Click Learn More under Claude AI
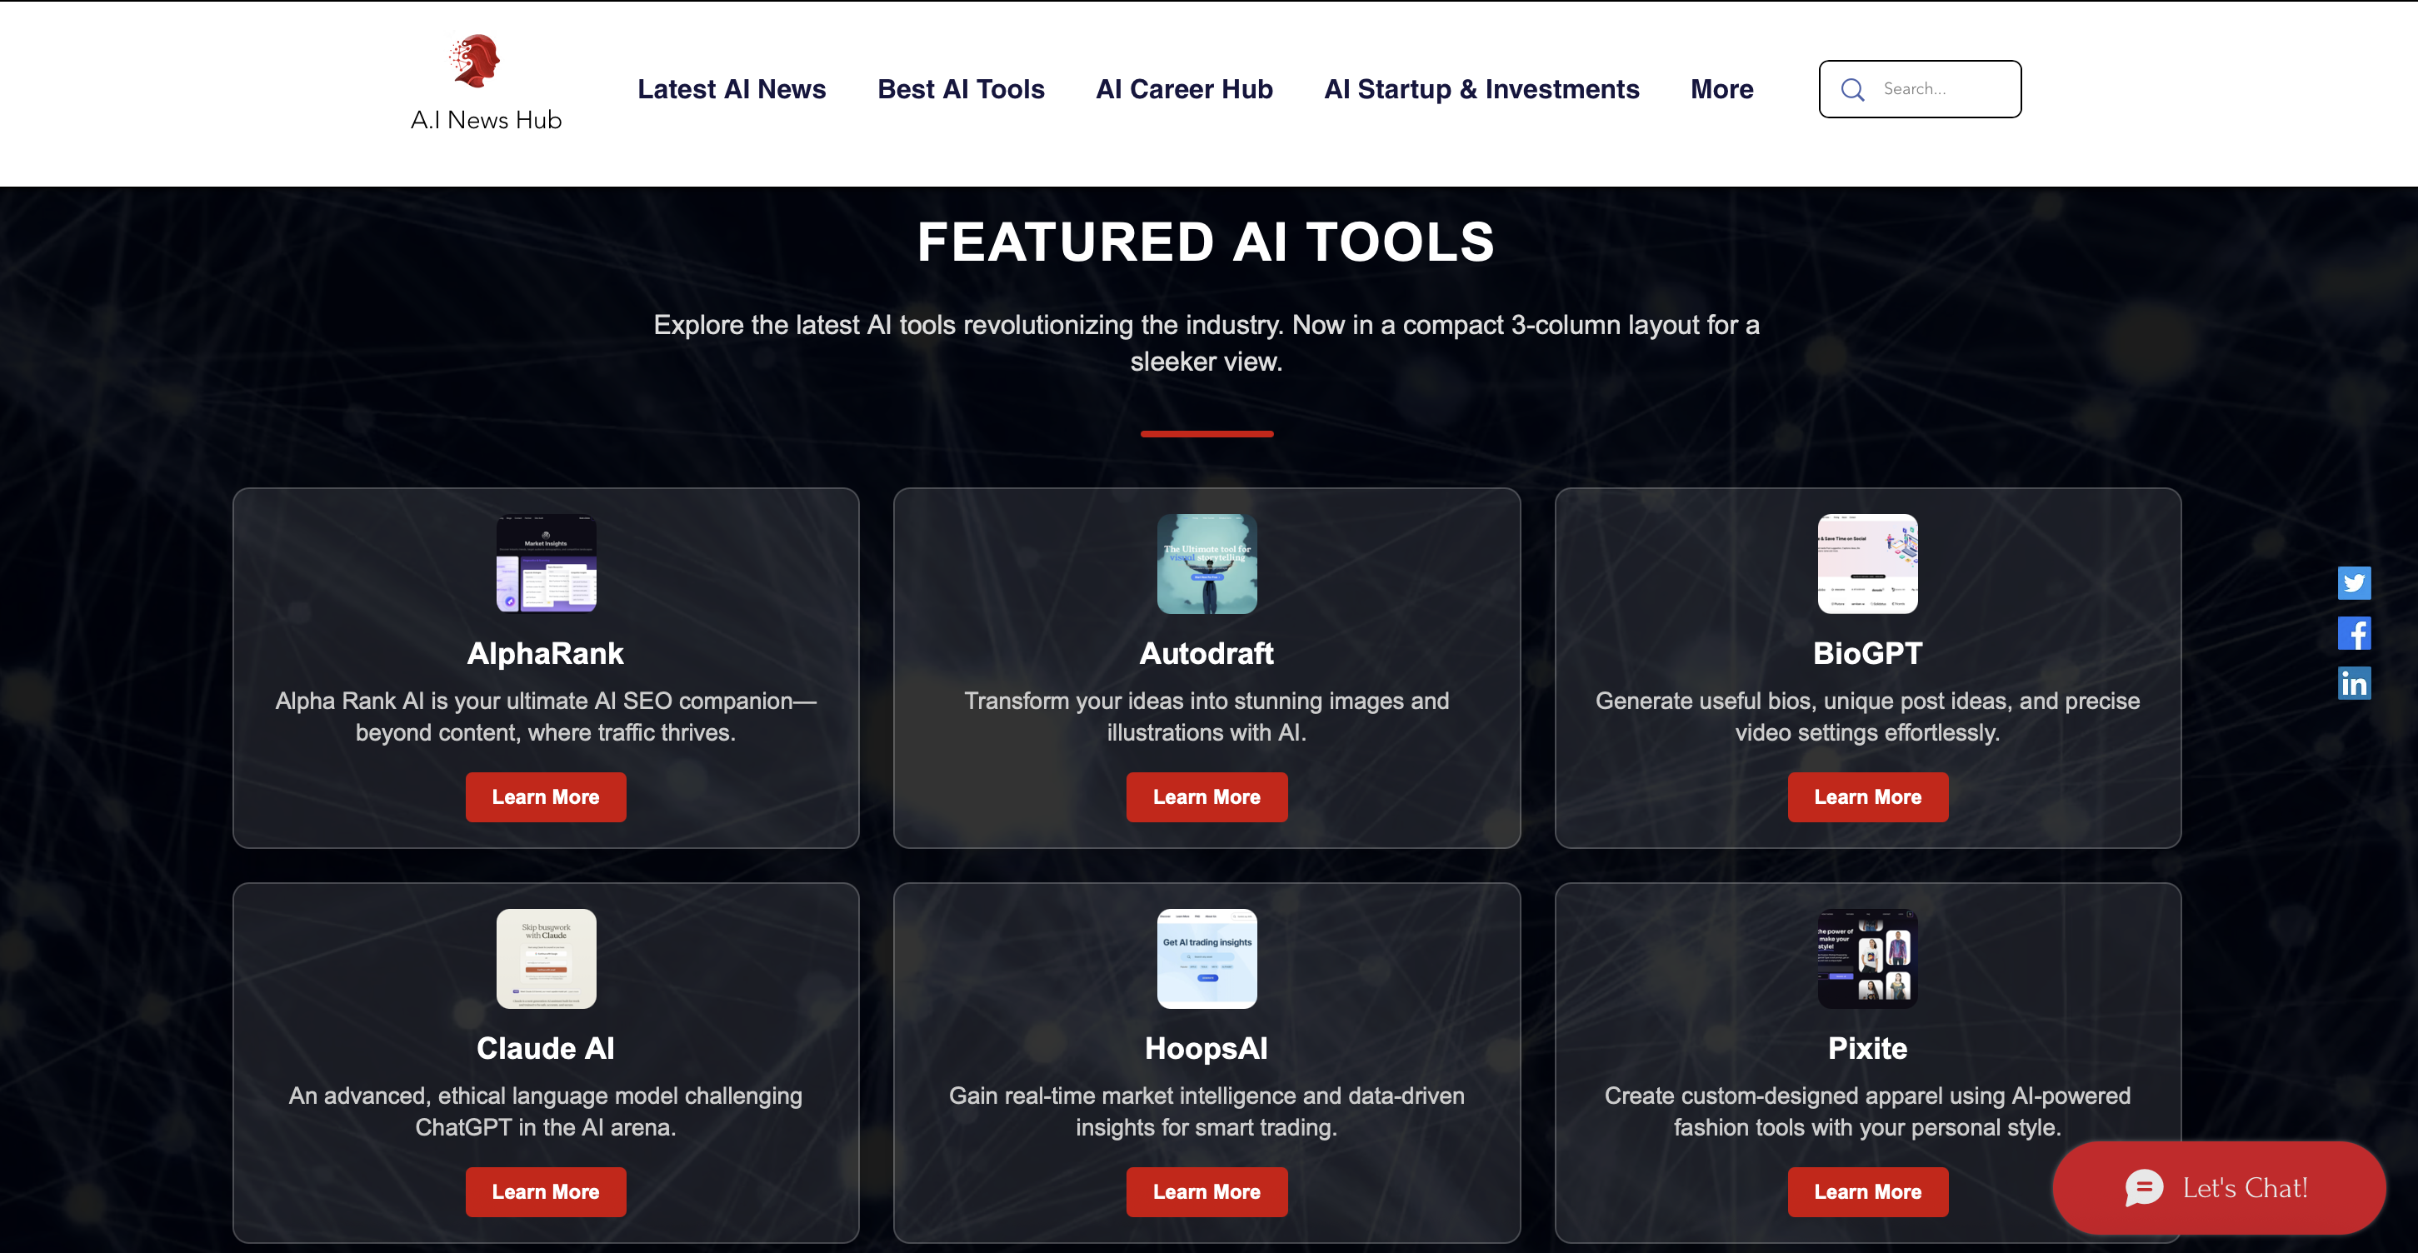This screenshot has width=2418, height=1253. tap(546, 1192)
